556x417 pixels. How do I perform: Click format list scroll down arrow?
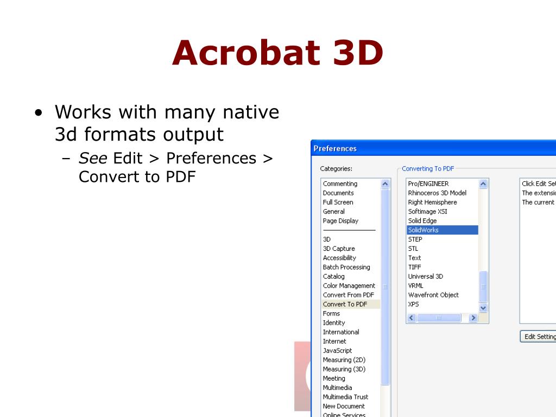point(483,308)
